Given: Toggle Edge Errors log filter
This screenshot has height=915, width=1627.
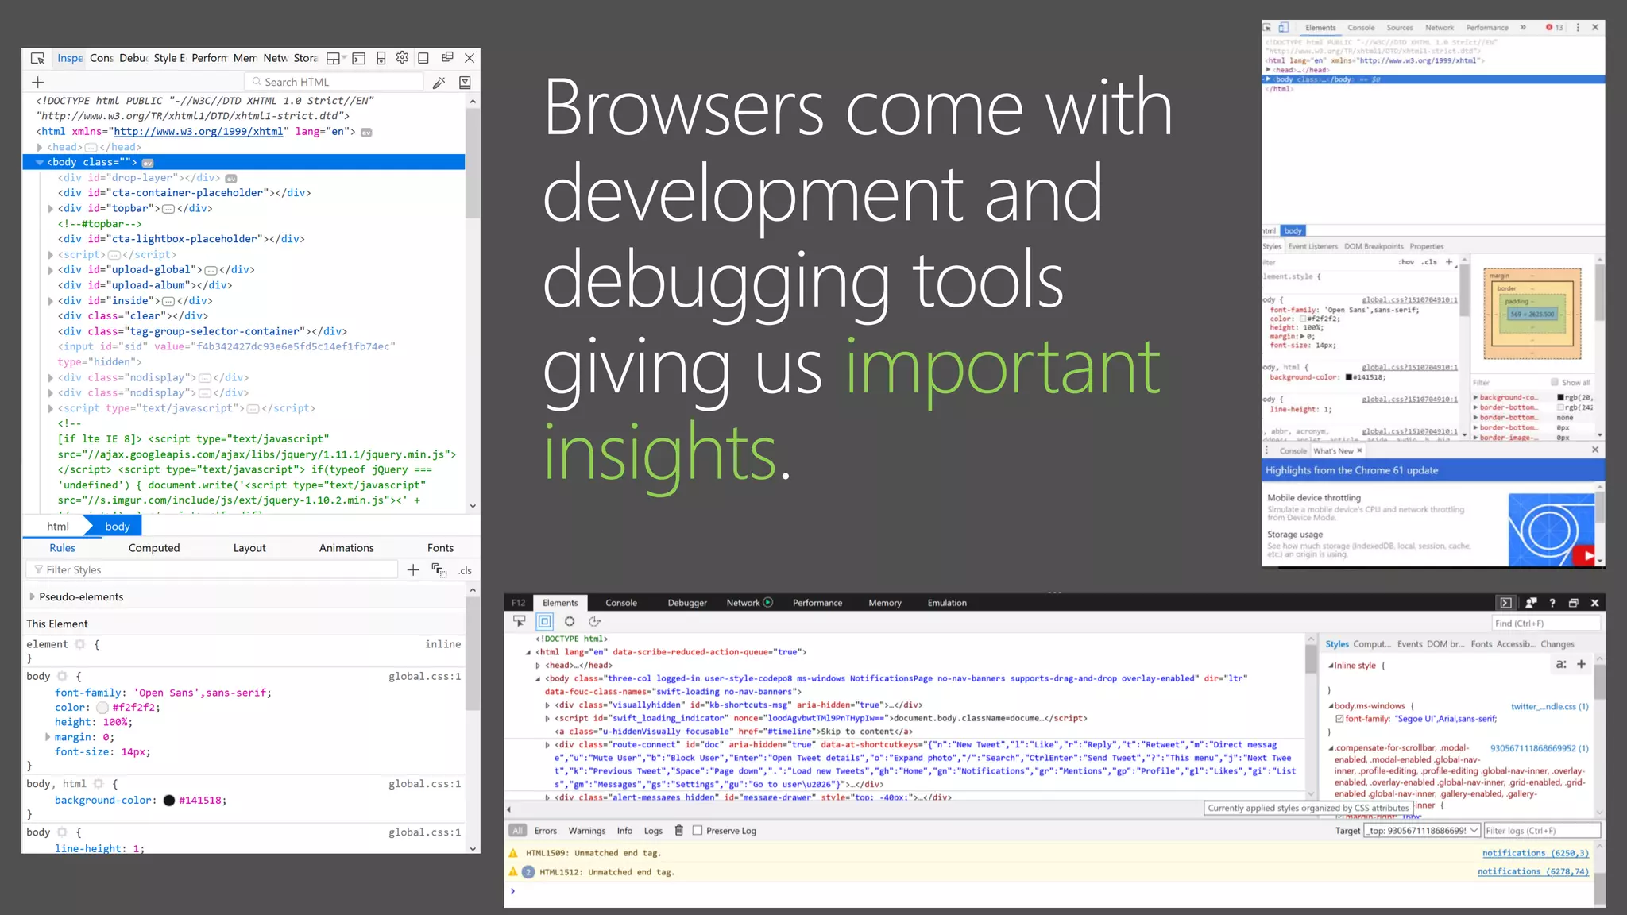Looking at the screenshot, I should pyautogui.click(x=545, y=831).
